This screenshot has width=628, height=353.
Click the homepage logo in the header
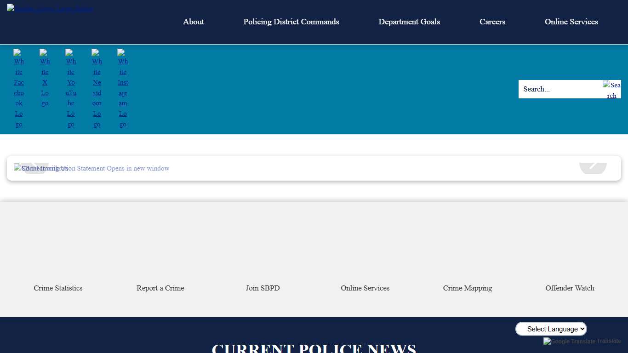tap(50, 8)
